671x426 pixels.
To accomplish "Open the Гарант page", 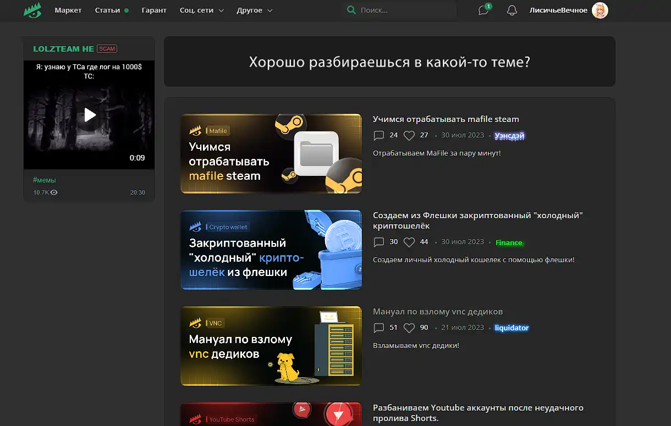I will (154, 10).
